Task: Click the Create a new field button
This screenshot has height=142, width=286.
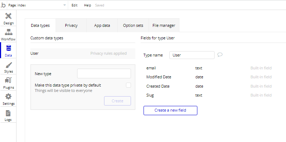Action: click(170, 111)
